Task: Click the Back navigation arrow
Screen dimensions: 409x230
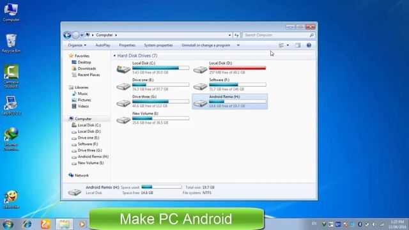Action: [x=67, y=35]
